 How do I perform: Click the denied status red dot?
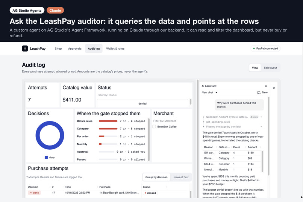[145, 193]
